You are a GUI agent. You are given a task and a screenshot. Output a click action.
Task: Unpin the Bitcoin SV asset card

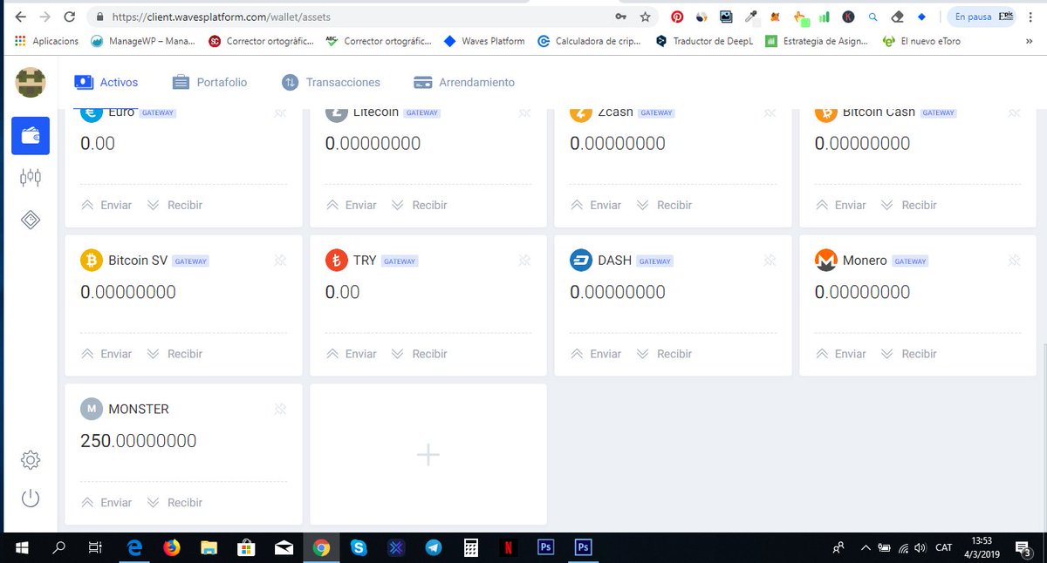click(x=280, y=261)
